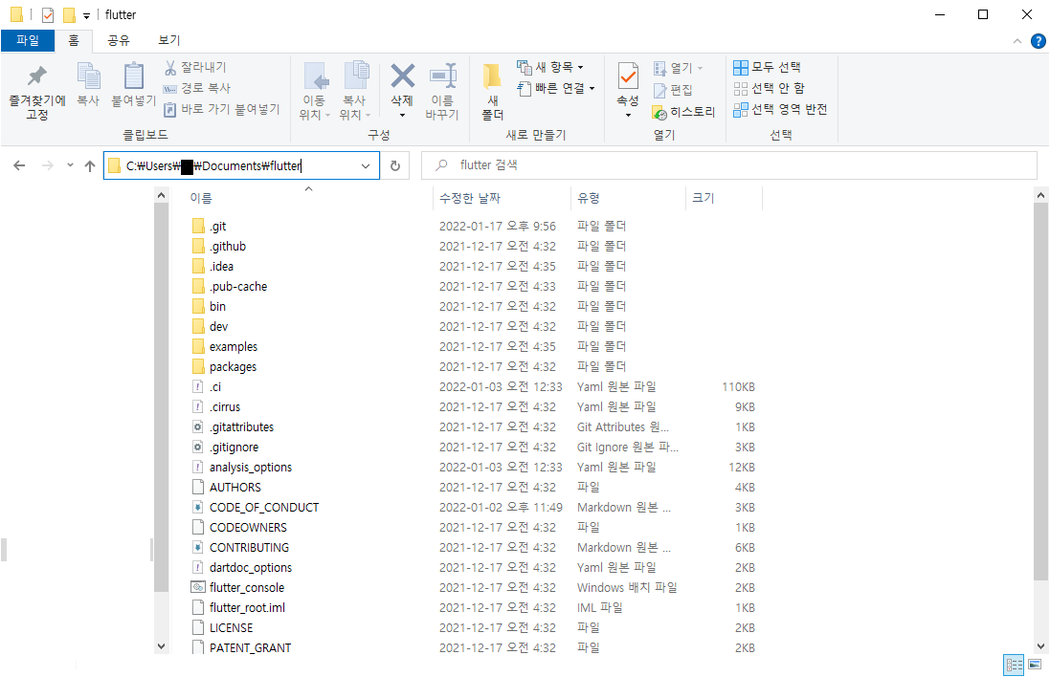1050x677 pixels.
Task: Switch to the 공유 (Share) tab
Action: (x=119, y=40)
